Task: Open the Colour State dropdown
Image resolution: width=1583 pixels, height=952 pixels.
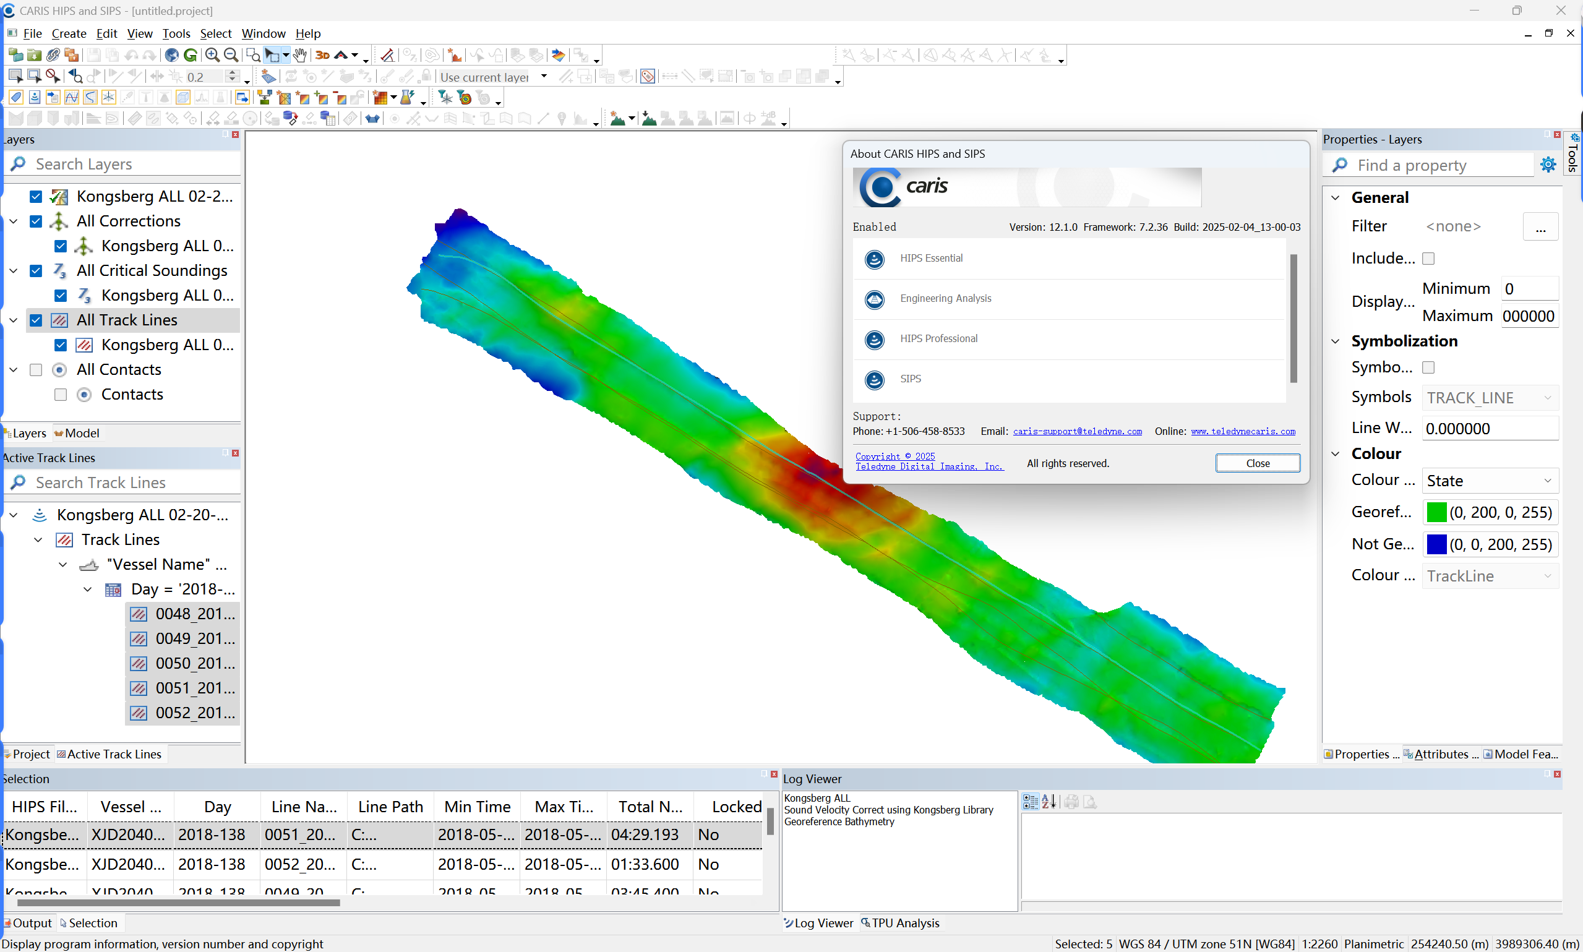Action: tap(1490, 481)
